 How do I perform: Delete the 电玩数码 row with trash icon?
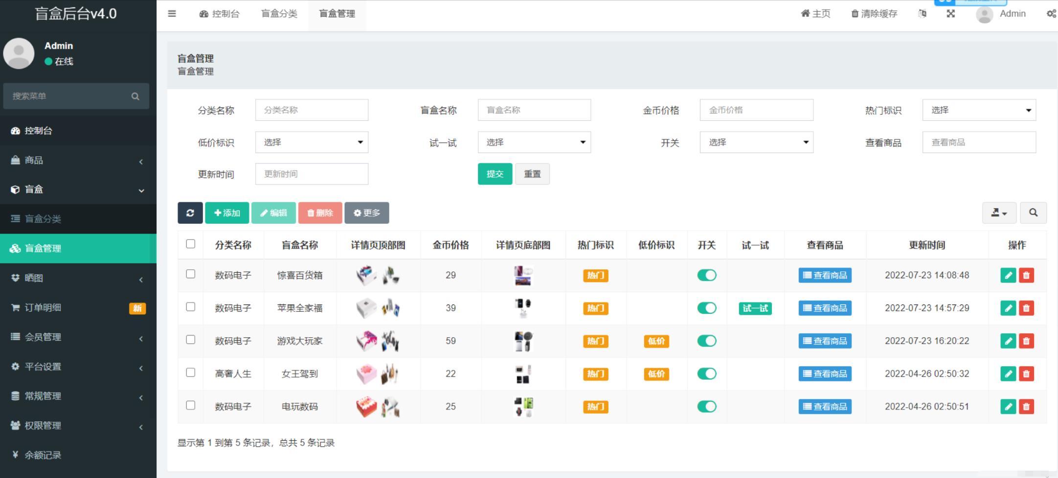click(1026, 407)
